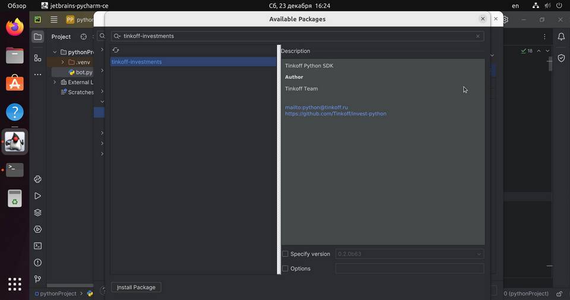Viewport: 570px width, 300px height.
Task: Open editor vertical ellipsis menu
Action: click(544, 37)
